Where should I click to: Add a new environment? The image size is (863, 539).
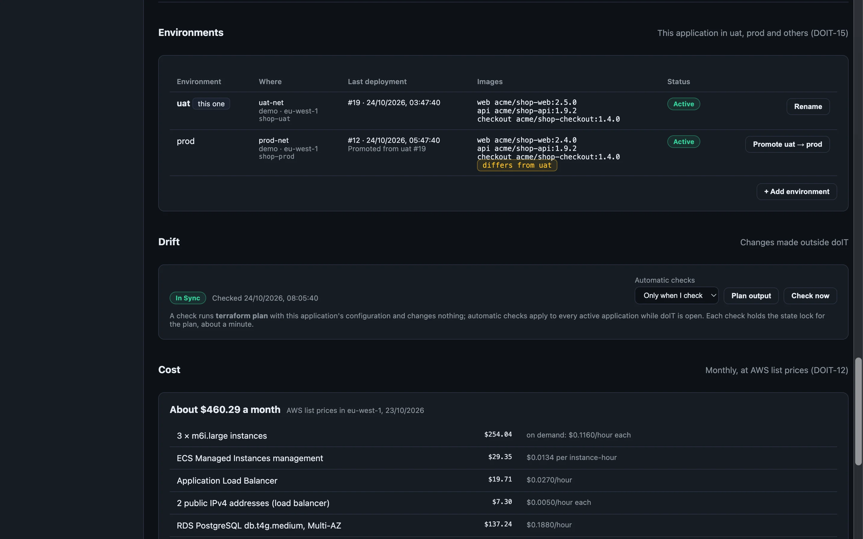[x=796, y=192]
